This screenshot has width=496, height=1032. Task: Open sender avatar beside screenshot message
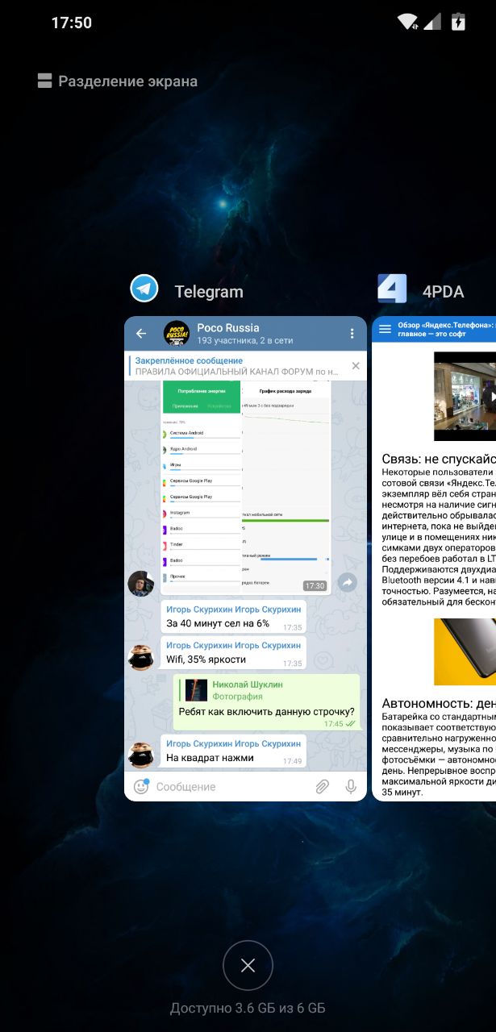tap(141, 583)
